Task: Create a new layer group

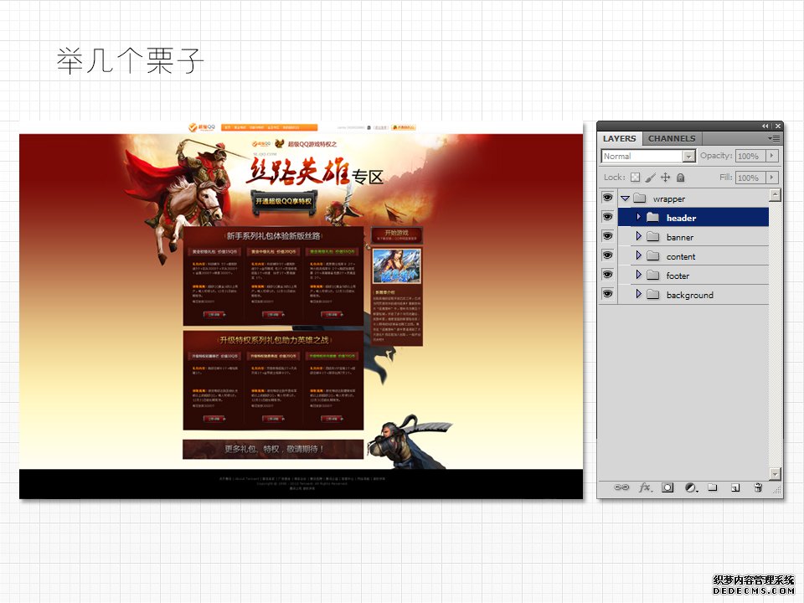Action: pyautogui.click(x=713, y=487)
